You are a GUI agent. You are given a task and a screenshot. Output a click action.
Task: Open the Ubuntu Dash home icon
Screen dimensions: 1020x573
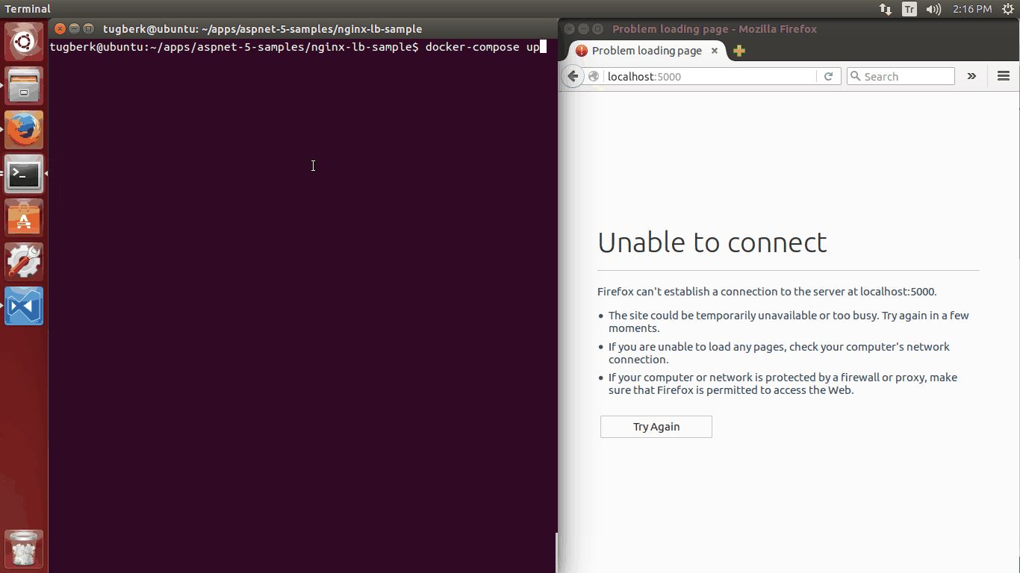click(23, 41)
